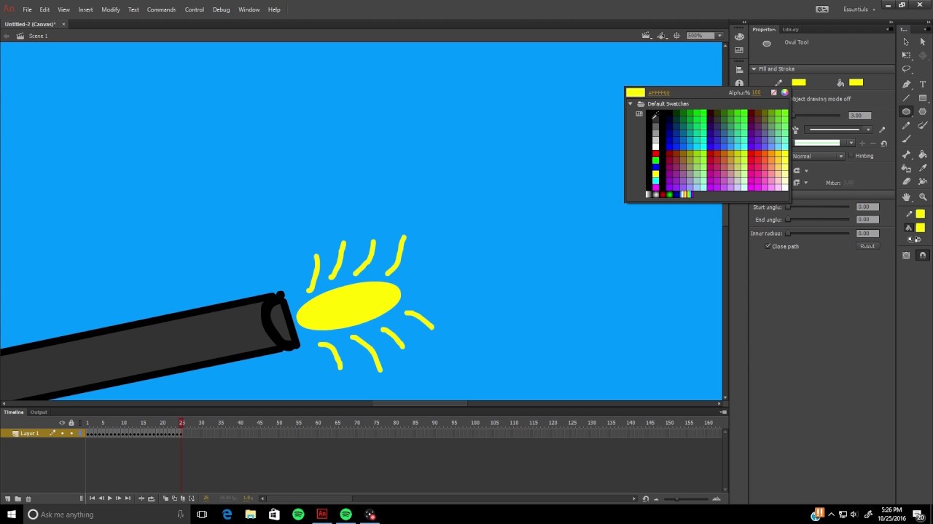Collapse the Default Swatches folder
The width and height of the screenshot is (933, 524).
point(631,104)
